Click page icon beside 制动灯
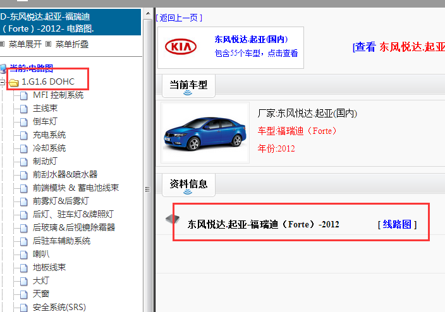Screen dimensions: 445x312 click(x=24, y=162)
